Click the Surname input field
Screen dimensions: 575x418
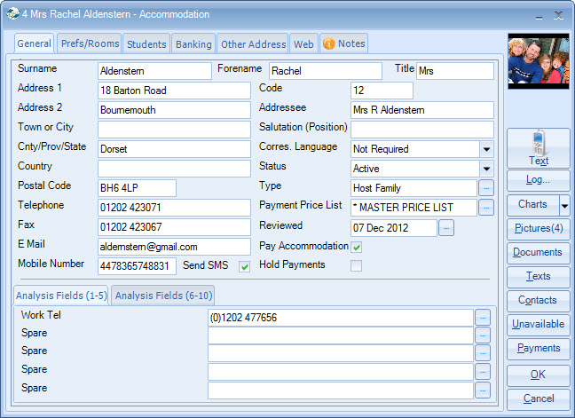click(154, 71)
